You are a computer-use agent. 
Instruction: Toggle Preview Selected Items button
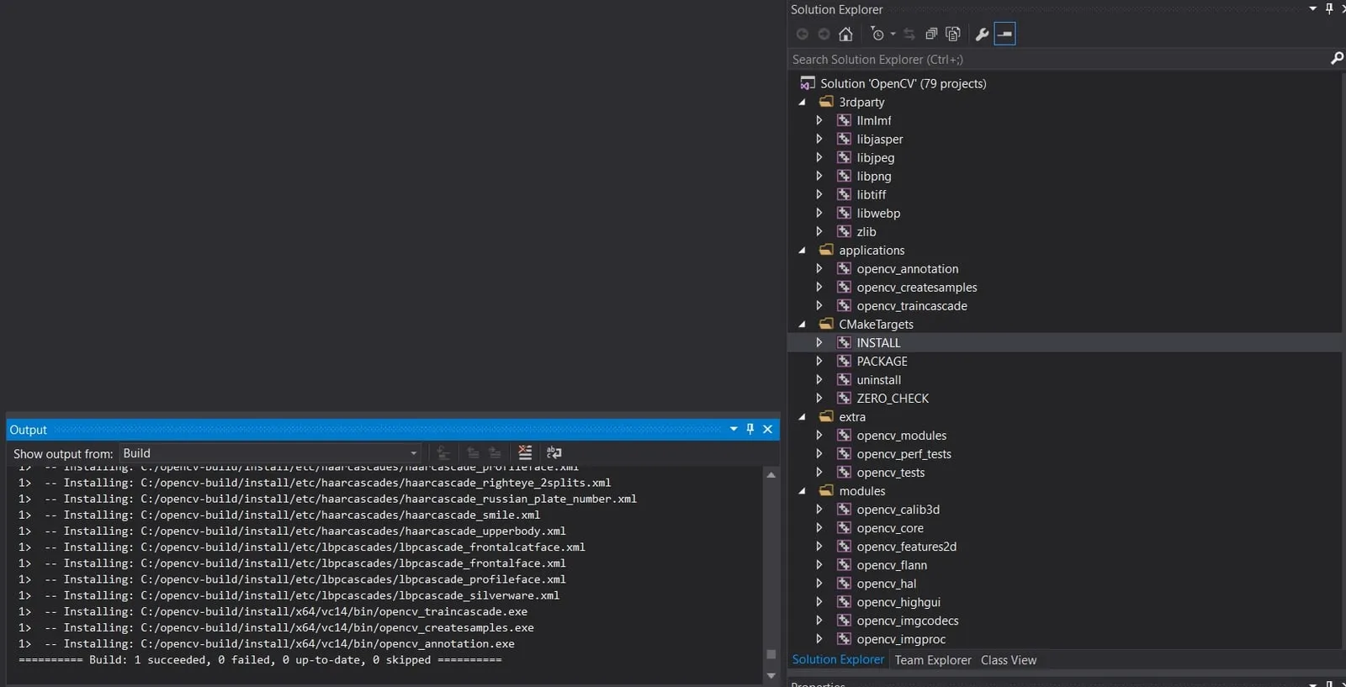(1004, 34)
